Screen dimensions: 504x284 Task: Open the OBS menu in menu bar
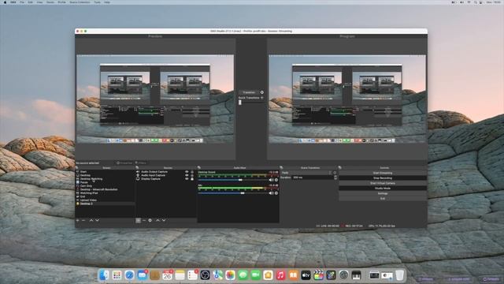point(13,2)
